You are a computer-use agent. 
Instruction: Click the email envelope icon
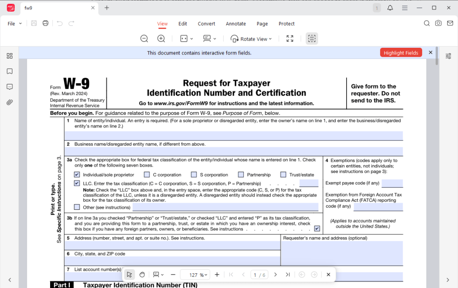click(450, 23)
